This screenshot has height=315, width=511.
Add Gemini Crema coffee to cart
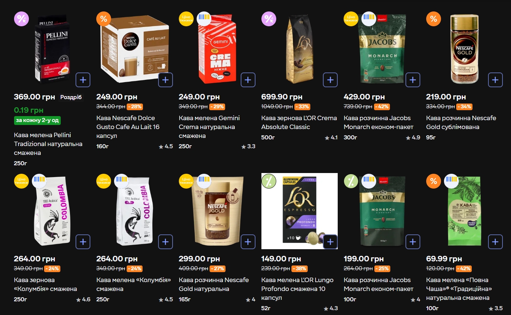click(x=248, y=80)
